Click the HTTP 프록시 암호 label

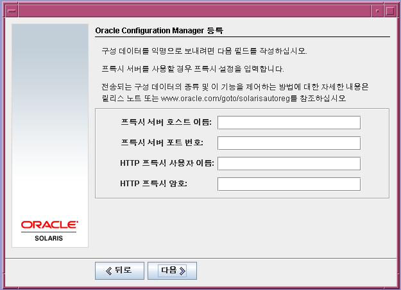(154, 184)
